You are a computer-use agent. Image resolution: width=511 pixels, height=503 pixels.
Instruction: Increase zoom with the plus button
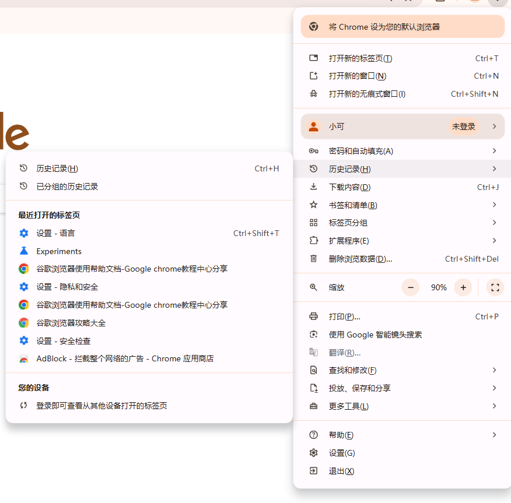click(x=463, y=287)
